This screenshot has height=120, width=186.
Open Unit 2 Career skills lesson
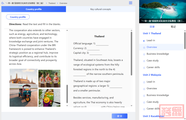(153, 109)
